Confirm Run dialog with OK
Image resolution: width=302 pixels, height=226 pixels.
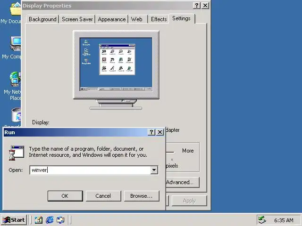(65, 196)
